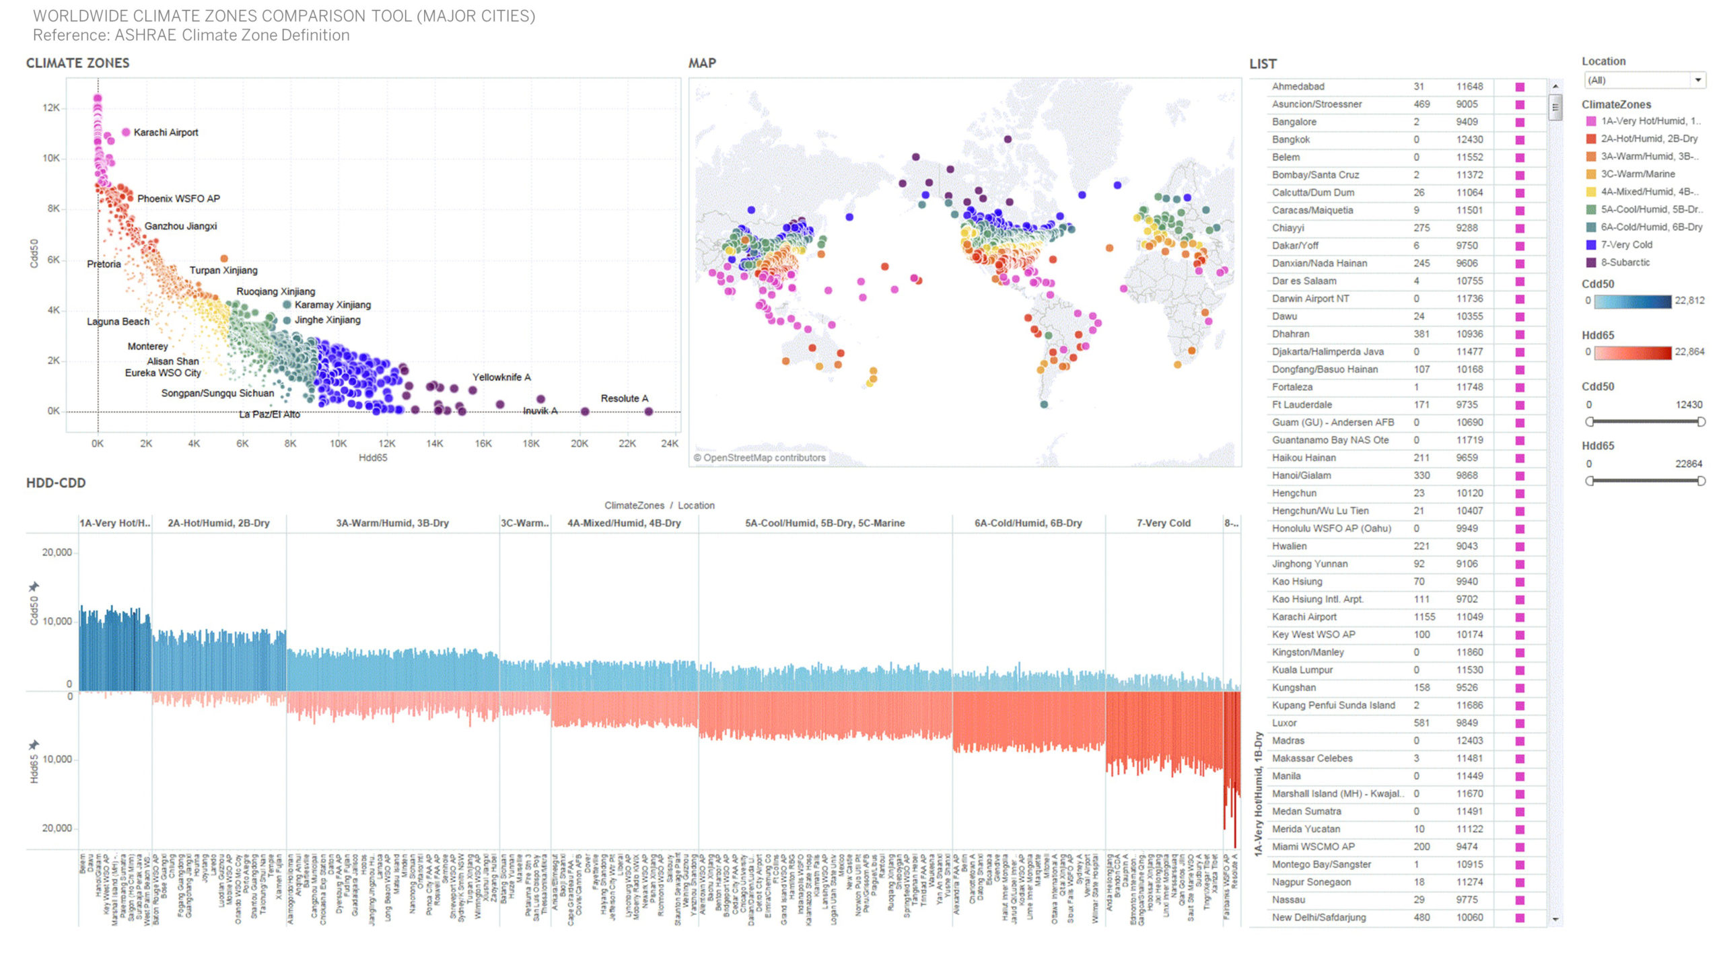Select the Resolute A purple point
This screenshot has width=1723, height=977.
(648, 411)
